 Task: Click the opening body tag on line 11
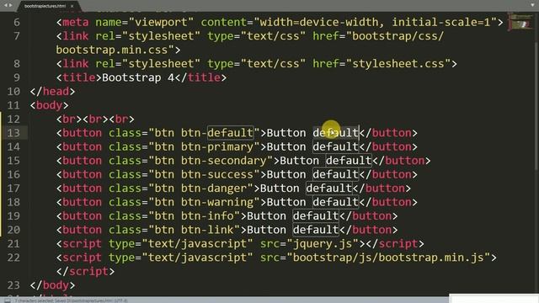(x=49, y=105)
